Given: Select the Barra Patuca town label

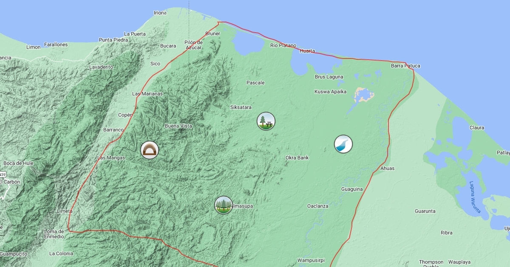Looking at the screenshot, I should coord(405,66).
